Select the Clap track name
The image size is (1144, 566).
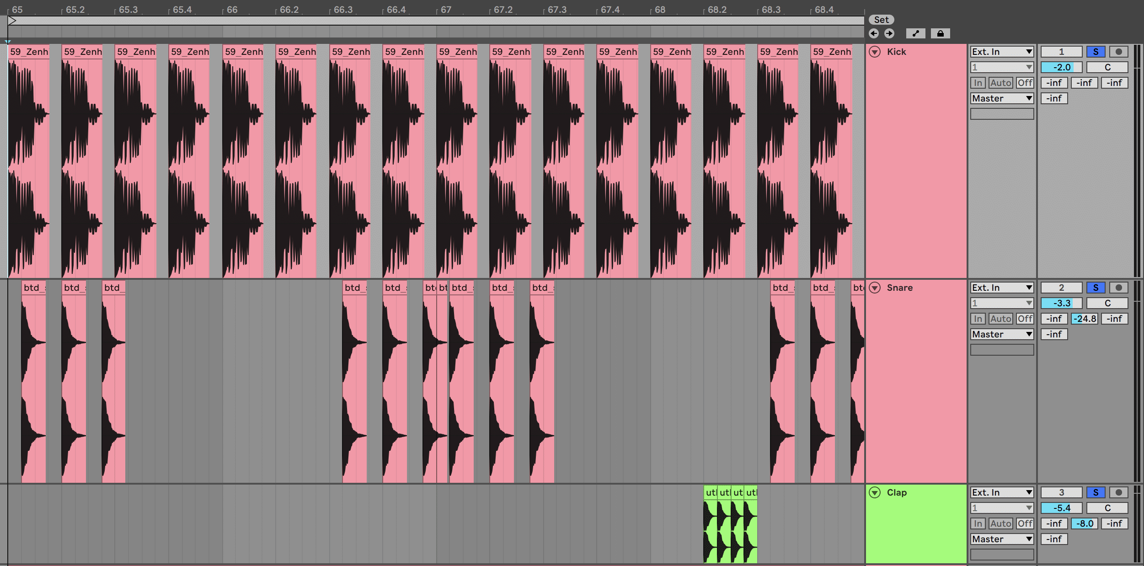point(897,492)
